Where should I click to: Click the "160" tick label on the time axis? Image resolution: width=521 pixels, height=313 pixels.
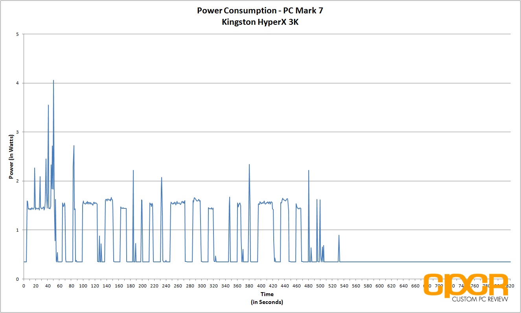[119, 286]
